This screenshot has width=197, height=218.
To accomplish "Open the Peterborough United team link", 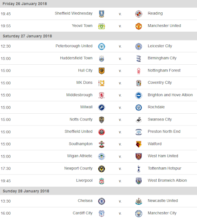I will tap(74, 46).
